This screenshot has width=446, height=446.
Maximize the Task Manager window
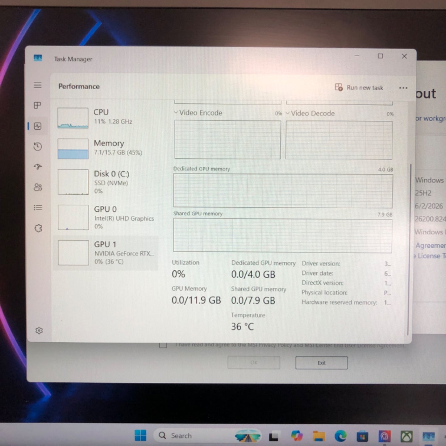click(x=380, y=56)
